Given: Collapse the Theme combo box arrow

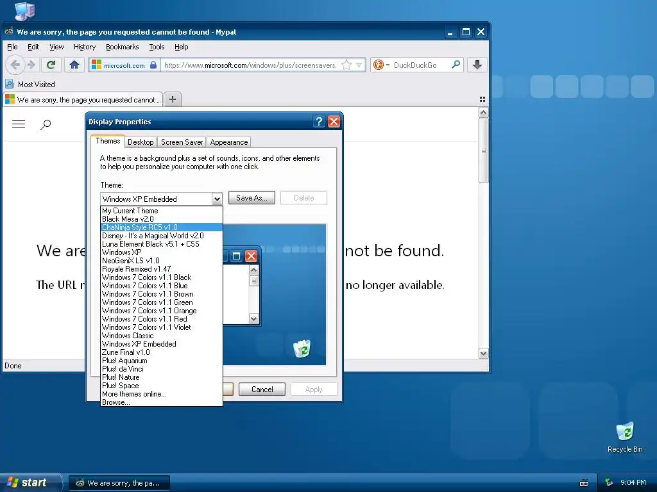Looking at the screenshot, I should 217,199.
